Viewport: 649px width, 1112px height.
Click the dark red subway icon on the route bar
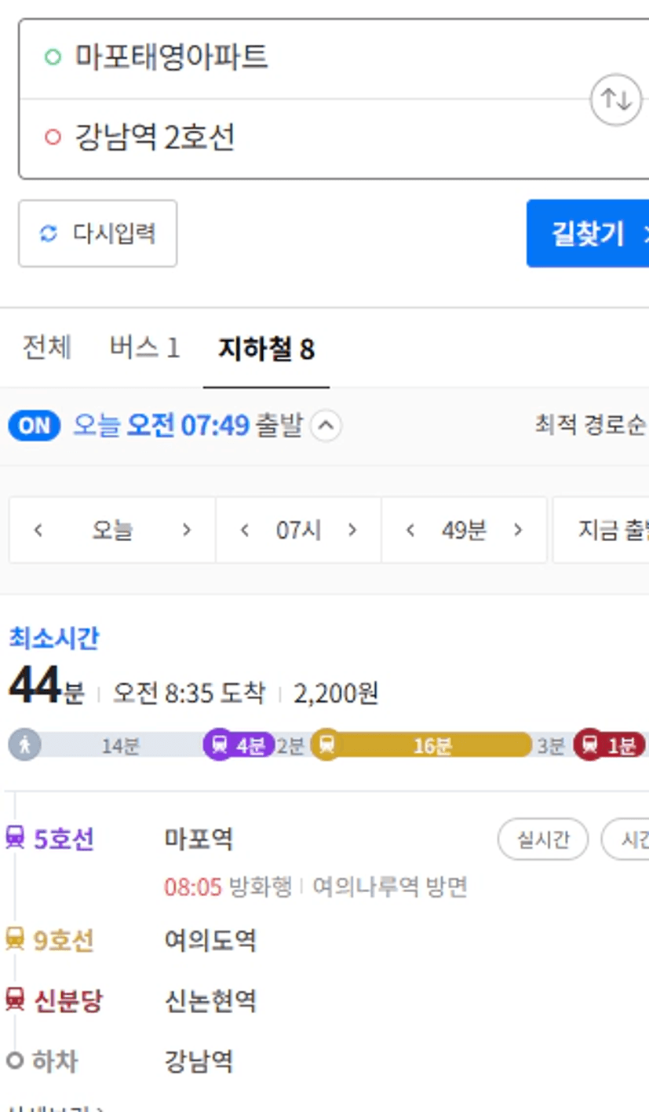pos(590,744)
